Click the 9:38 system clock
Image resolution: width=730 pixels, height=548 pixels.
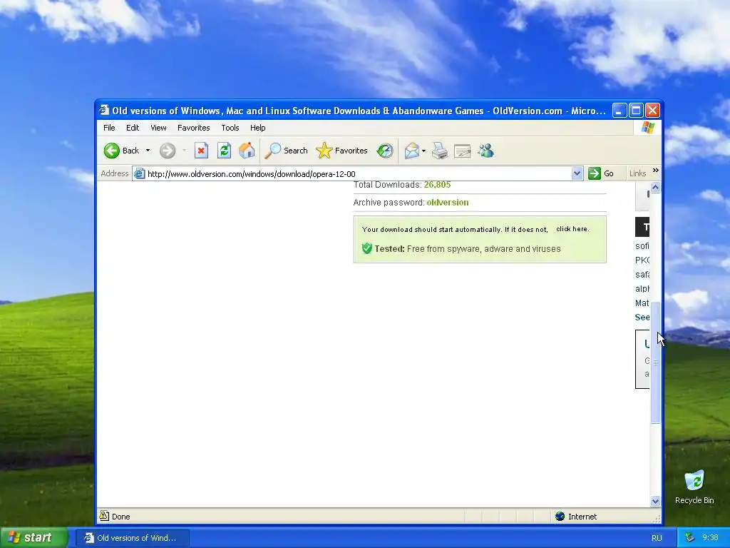(x=710, y=537)
